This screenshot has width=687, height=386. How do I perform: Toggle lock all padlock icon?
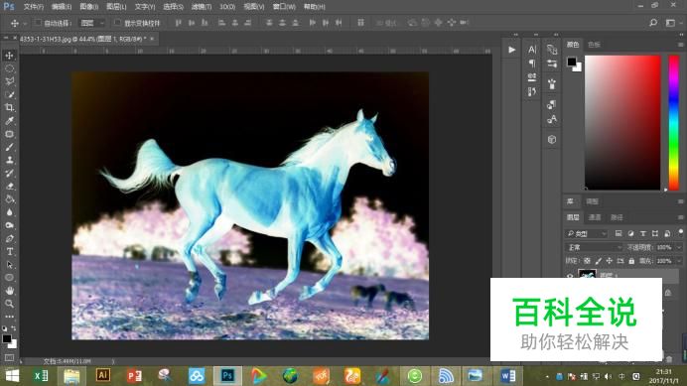631,261
